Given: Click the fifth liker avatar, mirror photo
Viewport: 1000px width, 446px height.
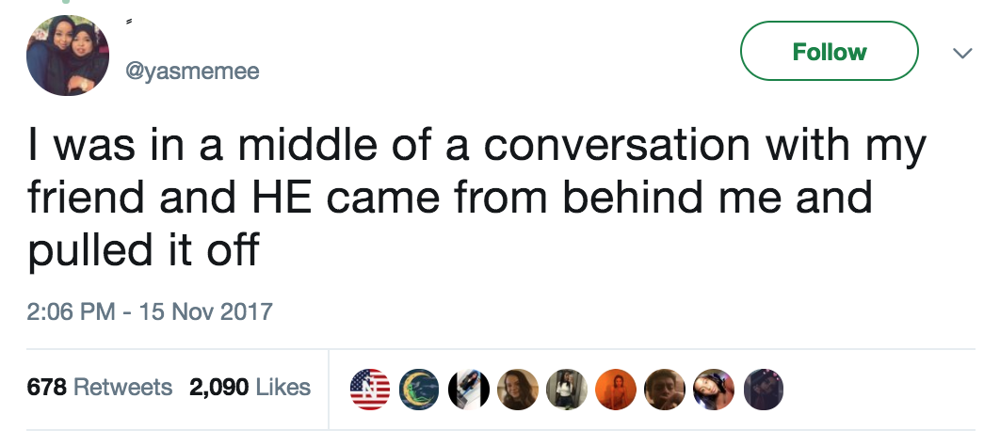Looking at the screenshot, I should tap(565, 387).
